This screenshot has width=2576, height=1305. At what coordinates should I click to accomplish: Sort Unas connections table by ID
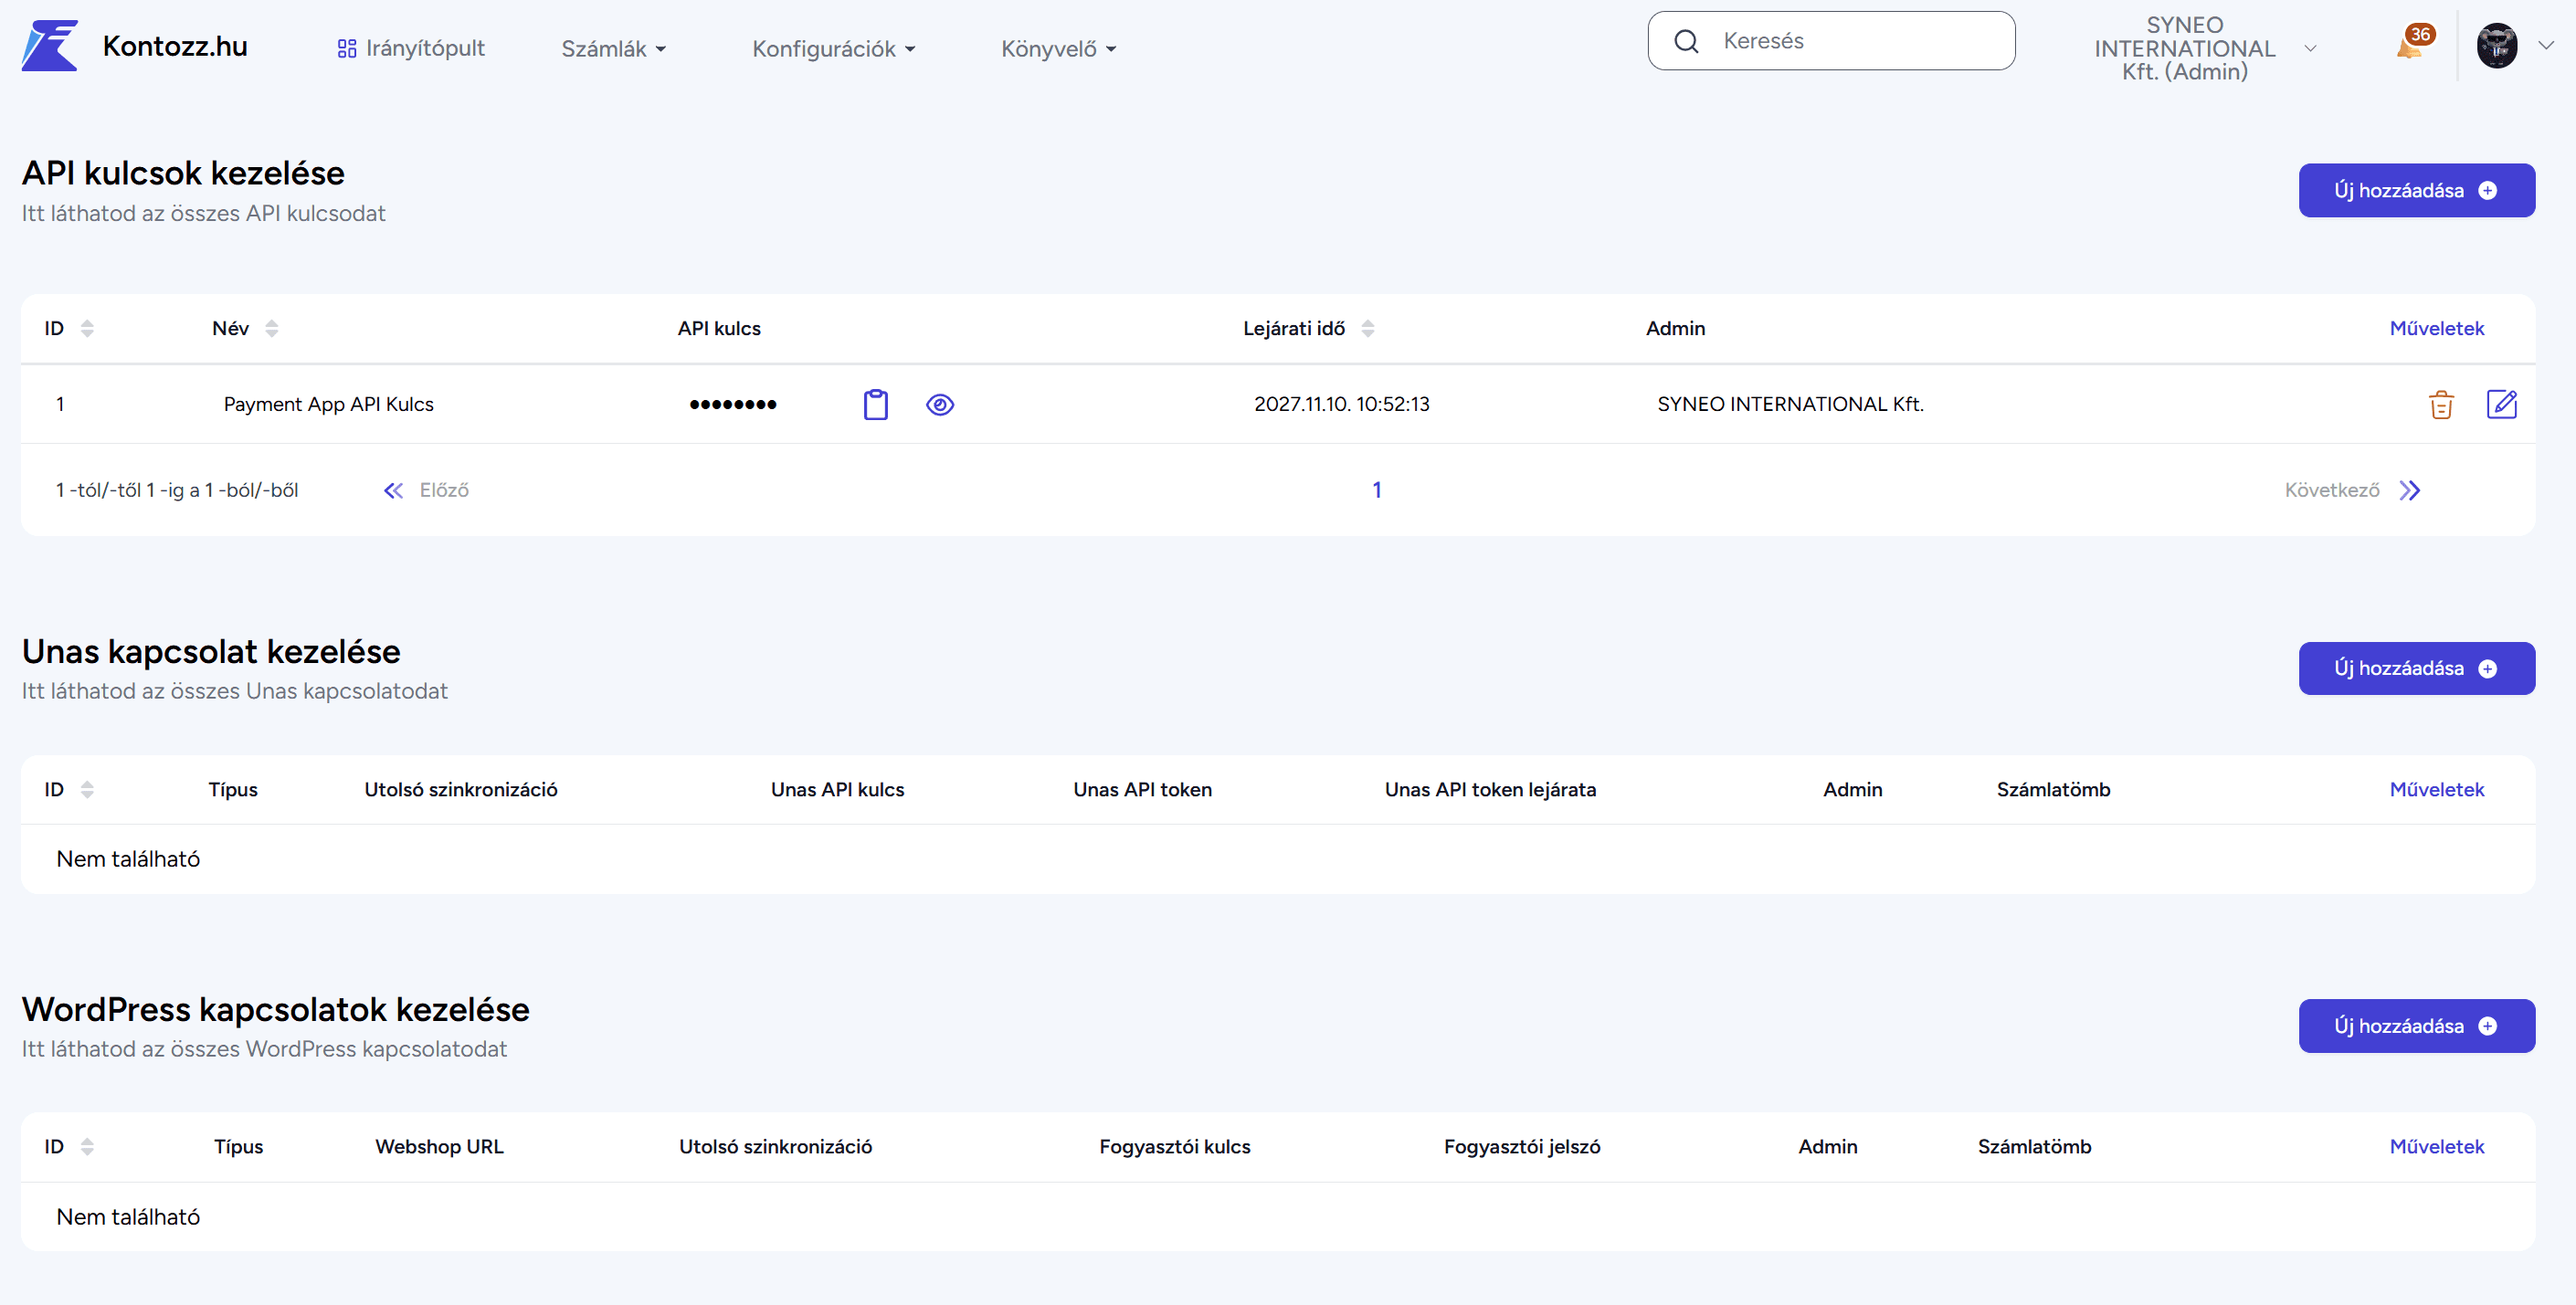point(87,789)
